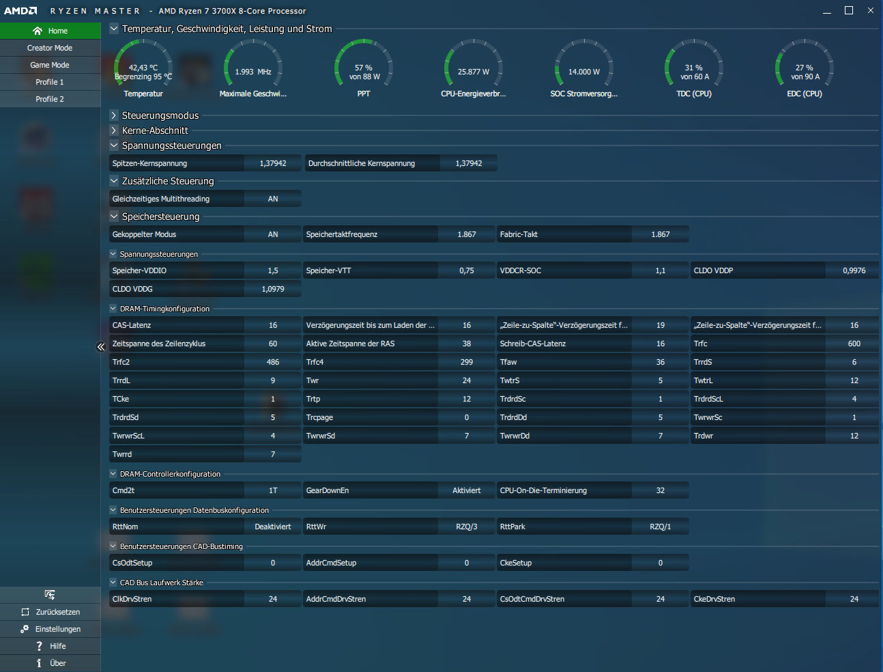This screenshot has width=883, height=672.
Task: Click the CkeDrvStren value 24
Action: tap(854, 599)
